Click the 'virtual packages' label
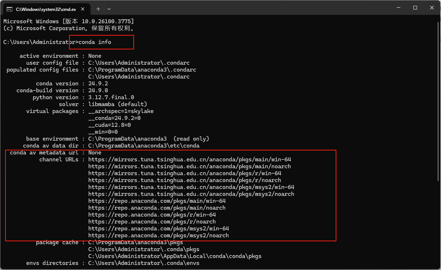 52,111
